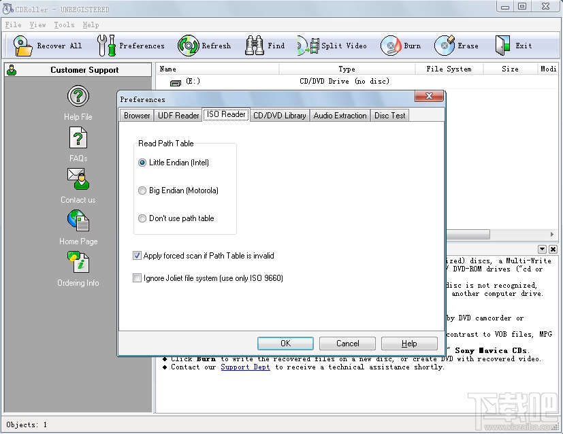Enable Ignore Joliet file system checkbox
This screenshot has width=563, height=434.
click(x=137, y=278)
